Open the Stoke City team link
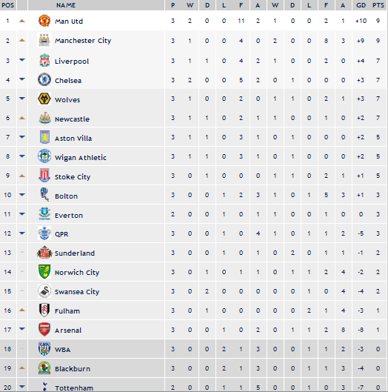This screenshot has width=388, height=392. coord(73,177)
